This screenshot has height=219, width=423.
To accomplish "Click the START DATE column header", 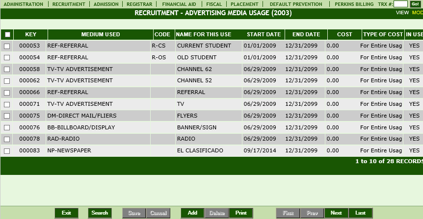I will (264, 34).
